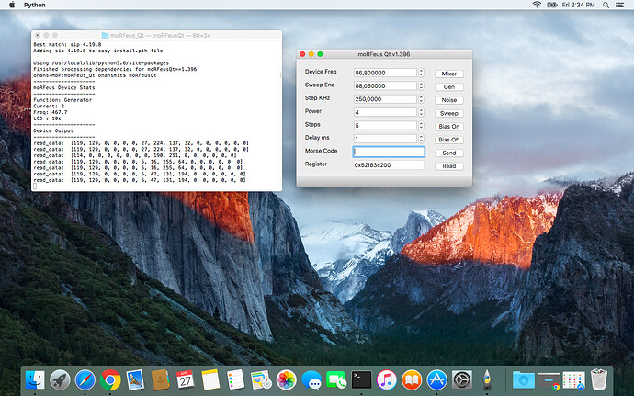634x396 pixels.
Task: Focus the Power value field
Action: pos(385,112)
